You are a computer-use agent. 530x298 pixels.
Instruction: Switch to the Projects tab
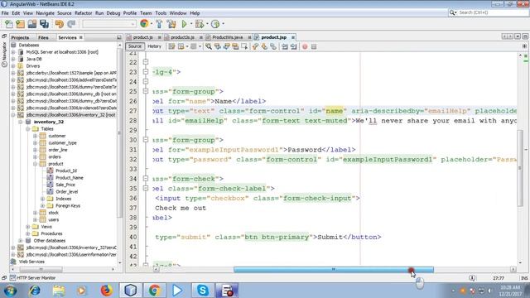click(20, 37)
